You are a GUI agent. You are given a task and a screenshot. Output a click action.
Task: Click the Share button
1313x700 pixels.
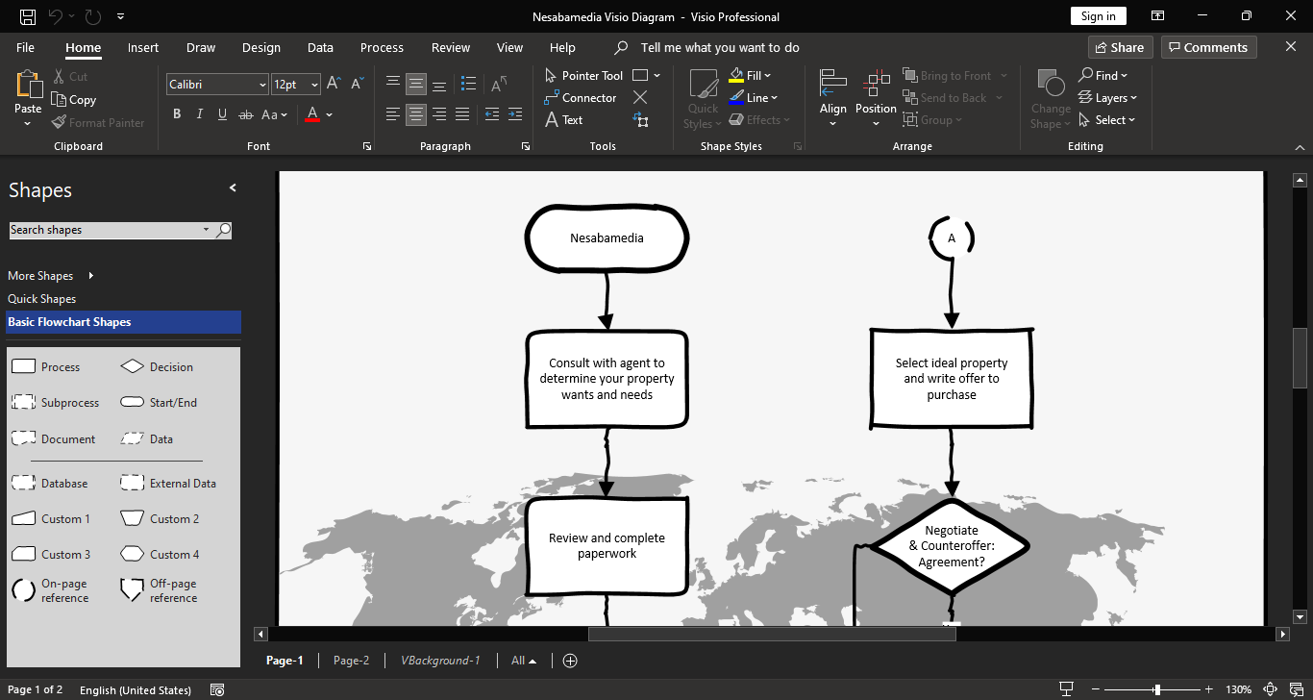pos(1120,47)
